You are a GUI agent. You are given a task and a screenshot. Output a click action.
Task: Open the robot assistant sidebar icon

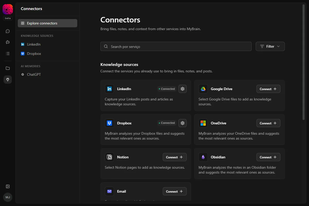tap(8, 42)
